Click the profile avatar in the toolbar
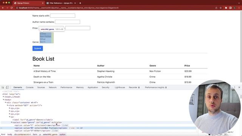242x136 pixels. pos(235,8)
